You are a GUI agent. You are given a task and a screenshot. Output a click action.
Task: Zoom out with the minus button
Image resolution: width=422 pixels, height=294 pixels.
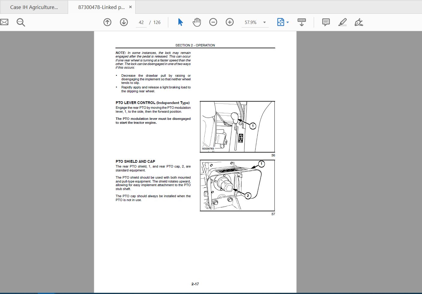click(213, 22)
